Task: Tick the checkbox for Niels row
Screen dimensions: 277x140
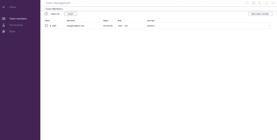Action: pyautogui.click(x=46, y=26)
